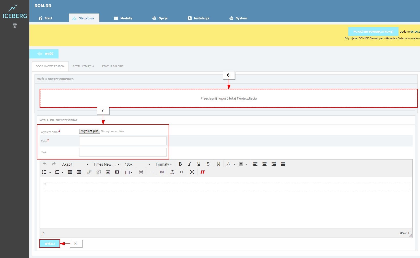Apply background highlight color button
This screenshot has height=258, width=420.
[x=241, y=164]
